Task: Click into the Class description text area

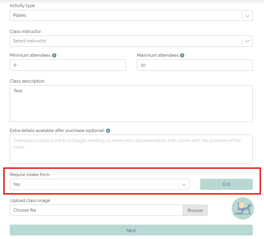Action: (131, 103)
